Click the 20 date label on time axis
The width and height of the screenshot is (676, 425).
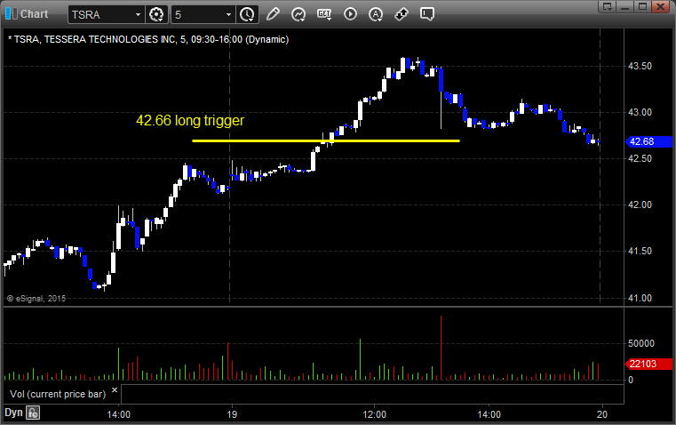pos(602,414)
